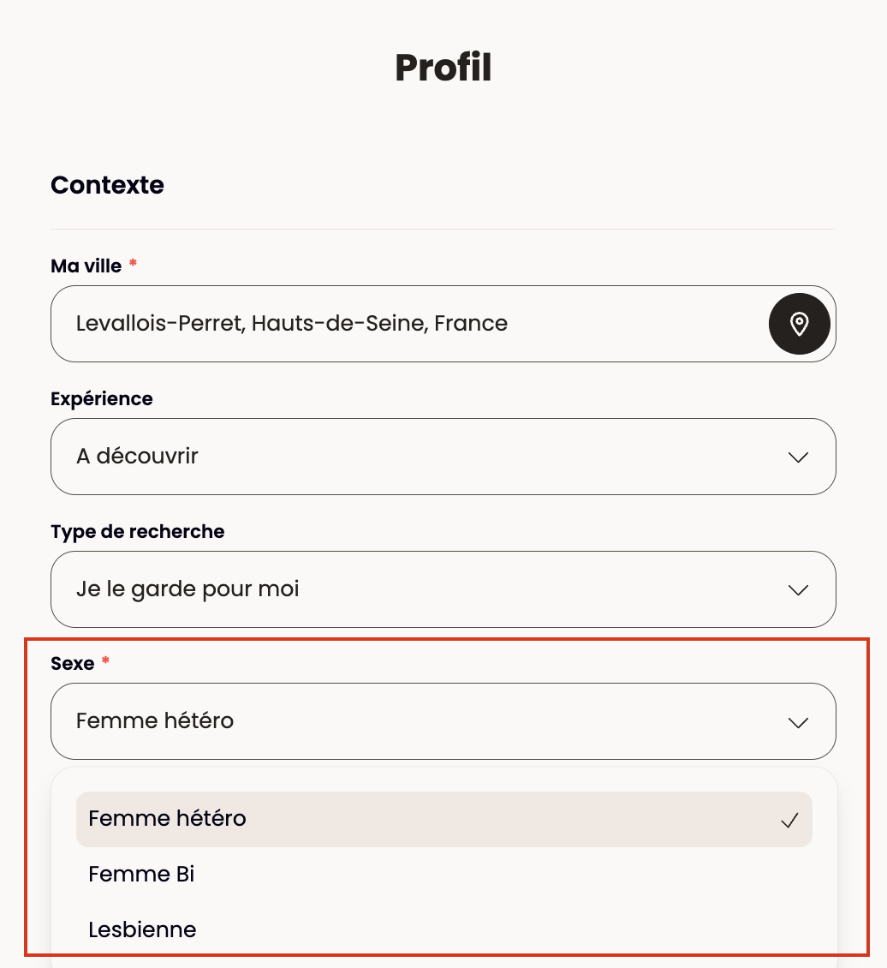The width and height of the screenshot is (887, 968).
Task: Click the Profil page title
Action: coord(443,68)
